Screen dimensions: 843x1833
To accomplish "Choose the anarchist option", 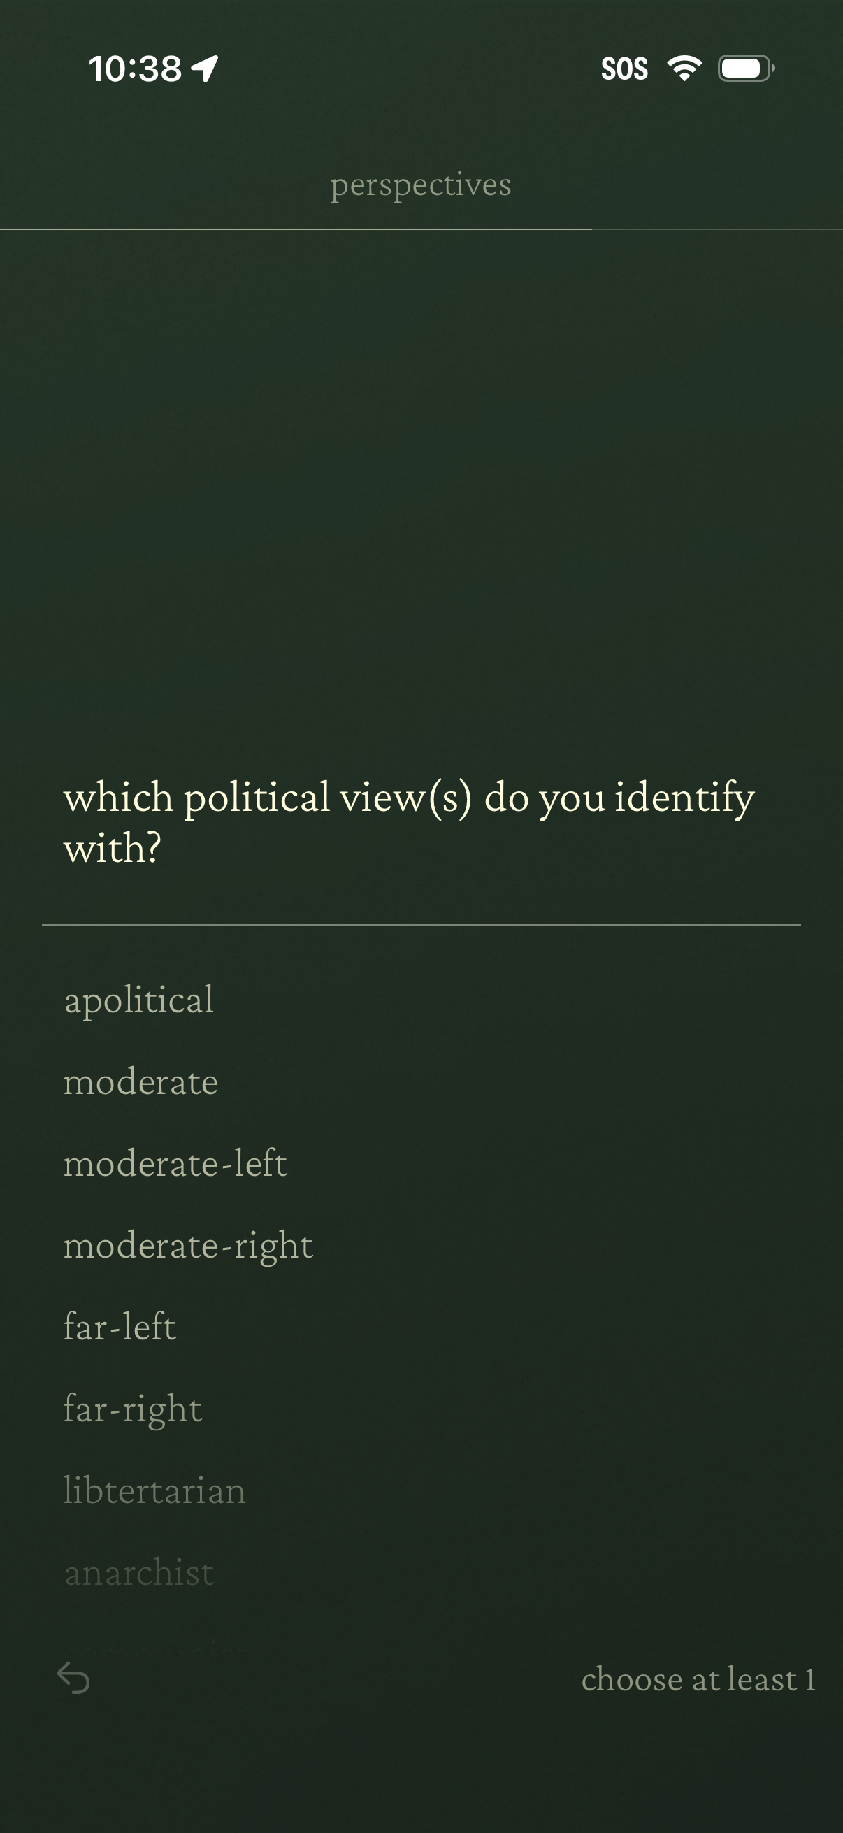I will click(138, 1572).
